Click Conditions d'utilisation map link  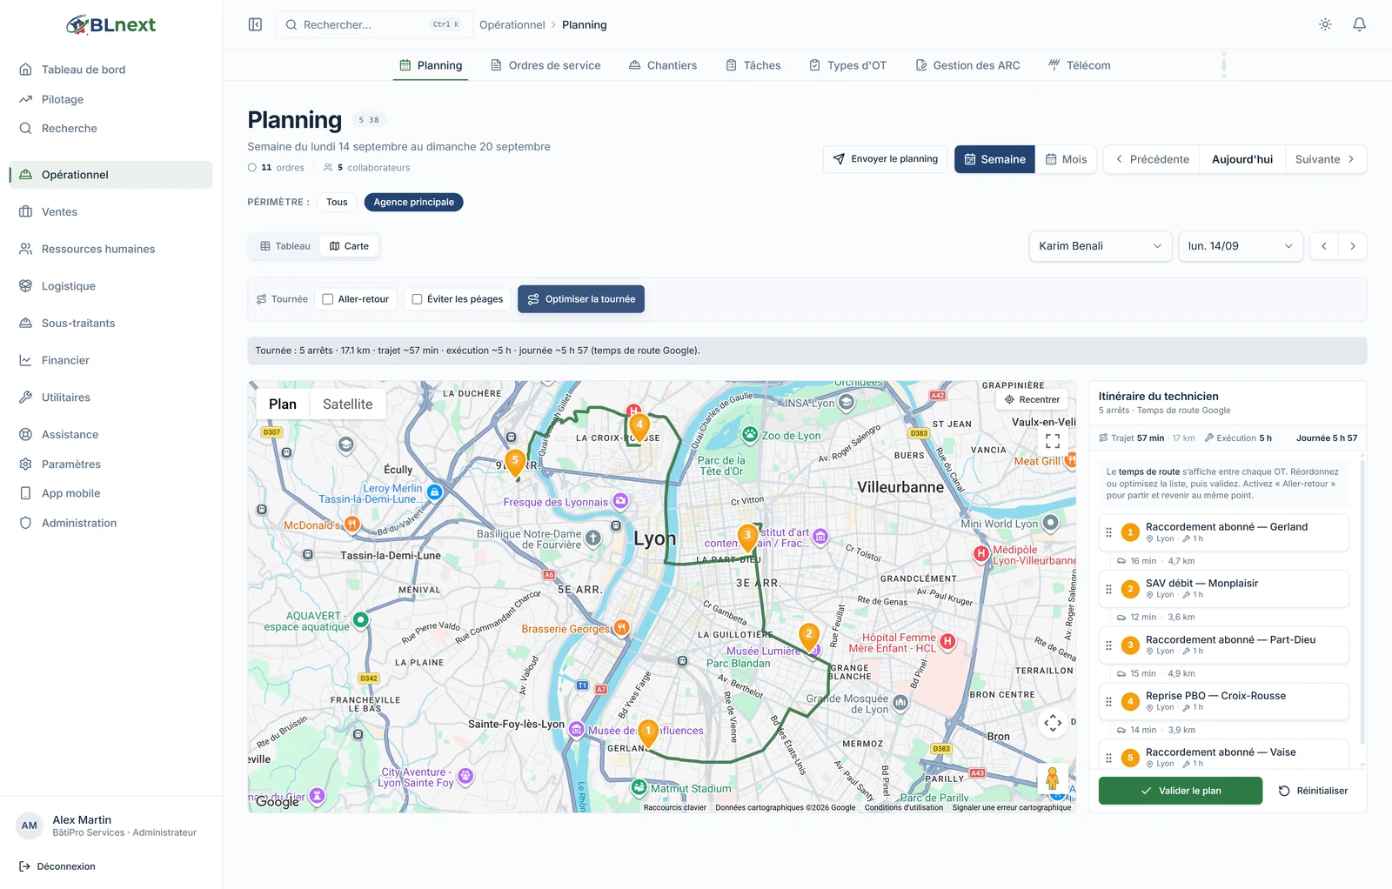(904, 807)
